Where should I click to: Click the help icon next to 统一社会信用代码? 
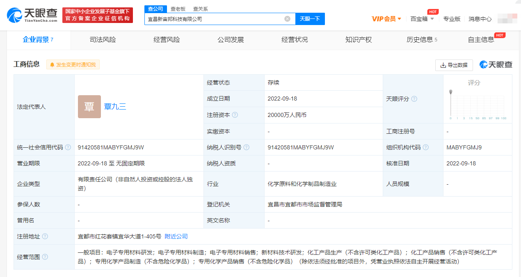[68, 147]
